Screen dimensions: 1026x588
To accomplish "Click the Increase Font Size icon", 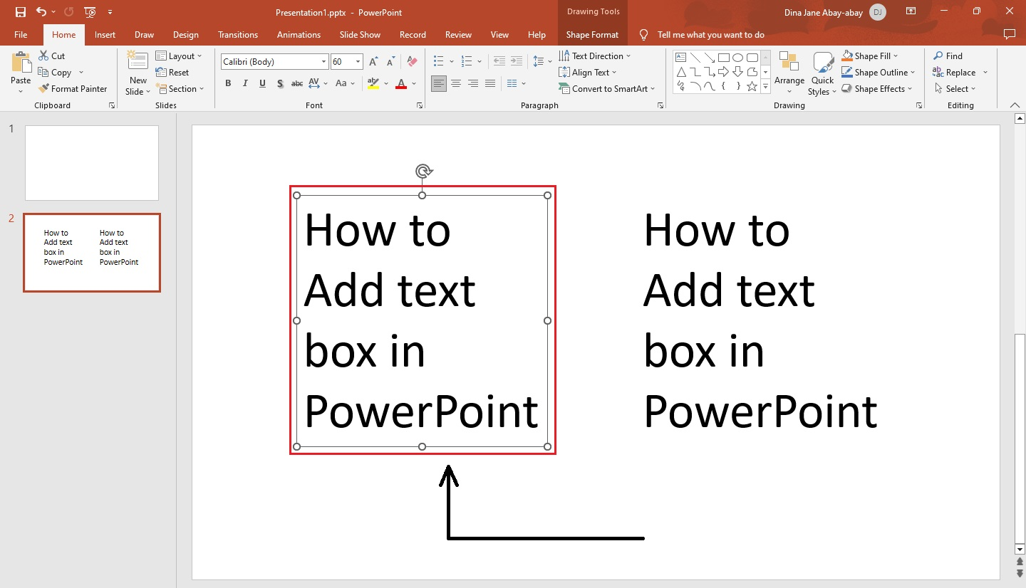I will 373,61.
